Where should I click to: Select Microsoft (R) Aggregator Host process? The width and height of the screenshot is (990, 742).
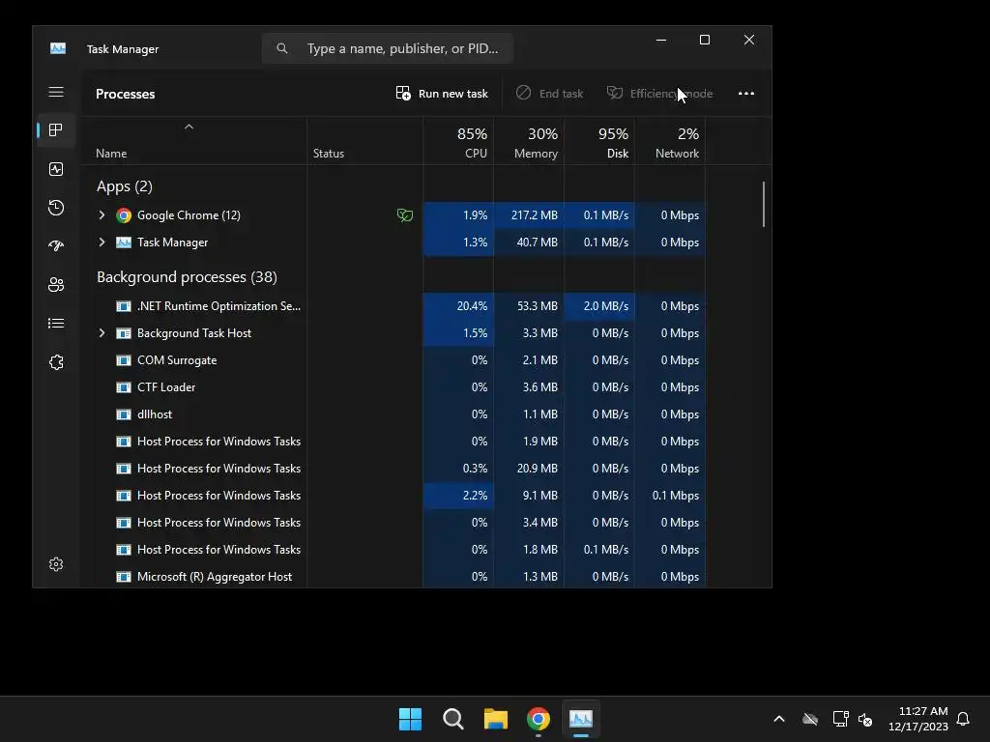pos(400,577)
